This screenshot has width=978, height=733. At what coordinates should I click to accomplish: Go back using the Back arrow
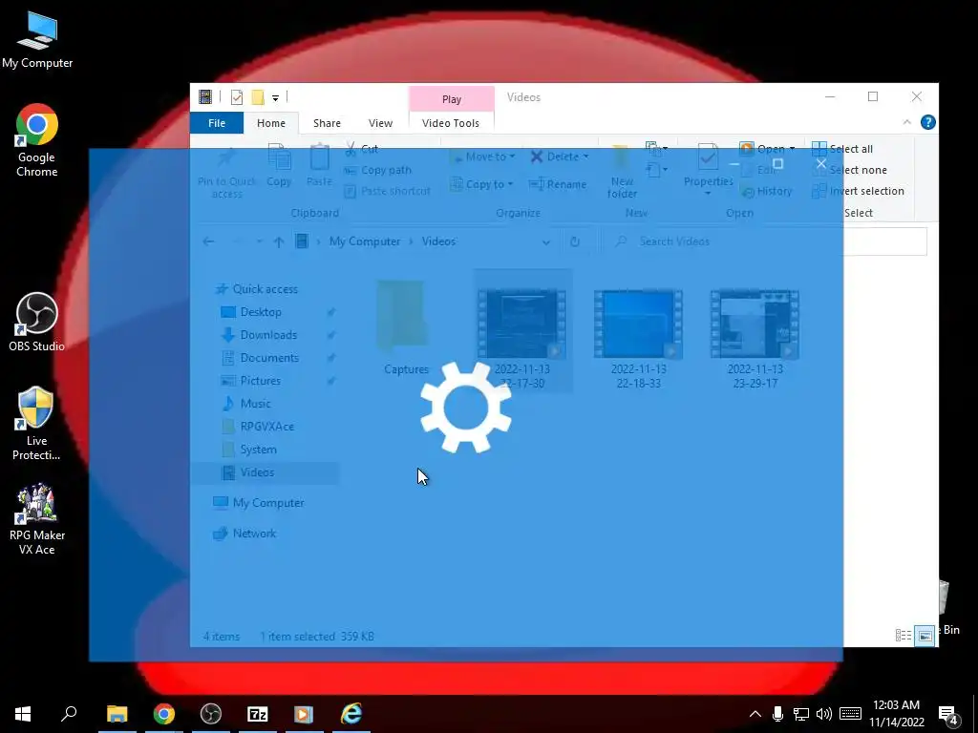[x=209, y=241]
